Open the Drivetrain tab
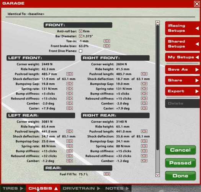201x192 pixels. pyautogui.click(x=81, y=189)
